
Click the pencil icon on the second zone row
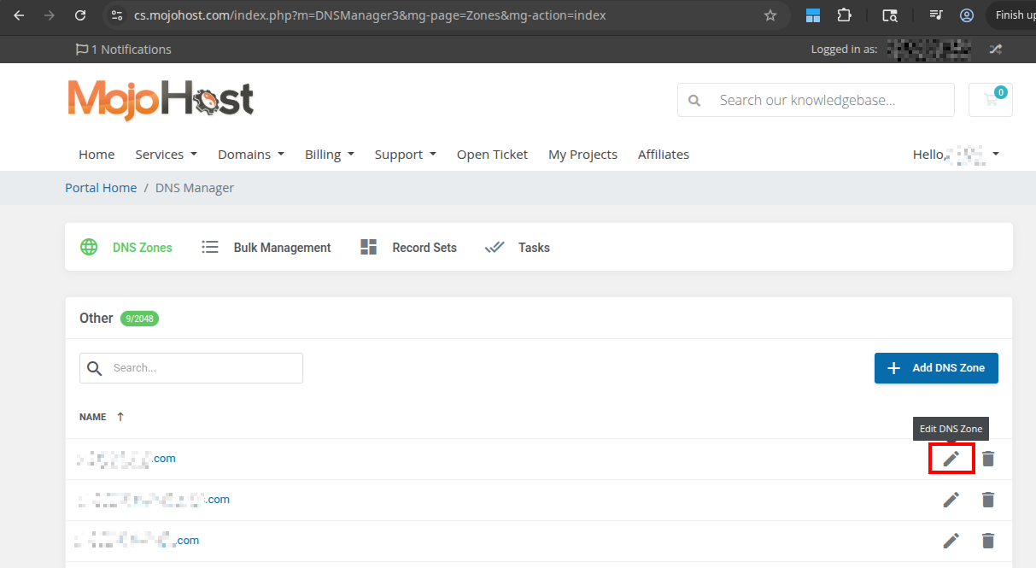tap(951, 500)
